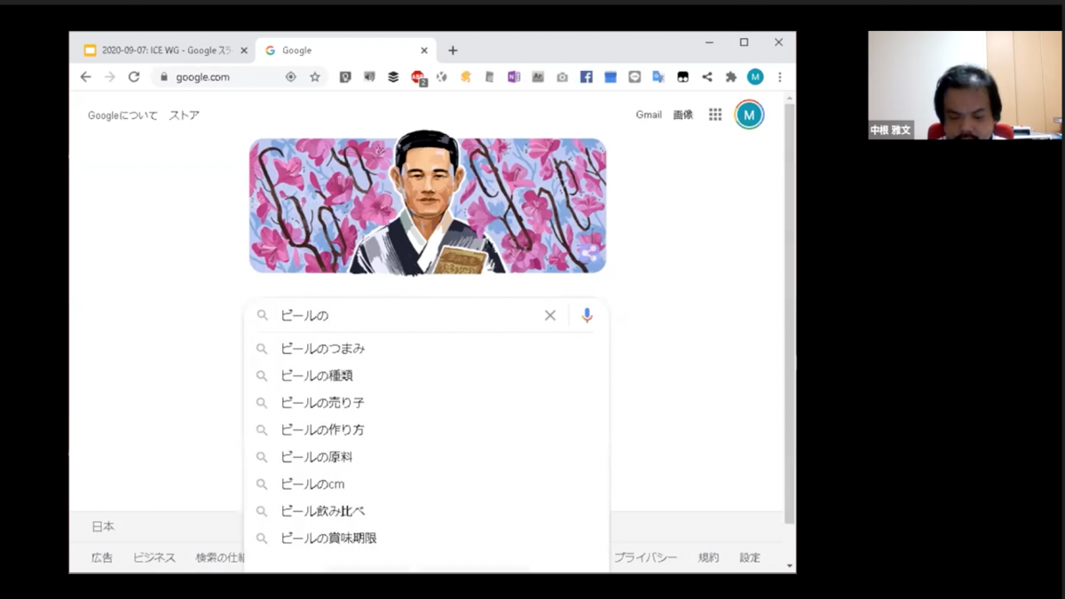Open the プライバシー footer link

(x=645, y=557)
